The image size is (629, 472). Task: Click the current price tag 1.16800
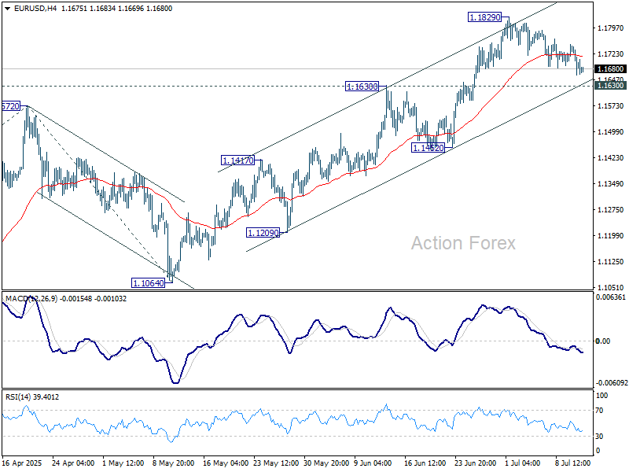(611, 69)
